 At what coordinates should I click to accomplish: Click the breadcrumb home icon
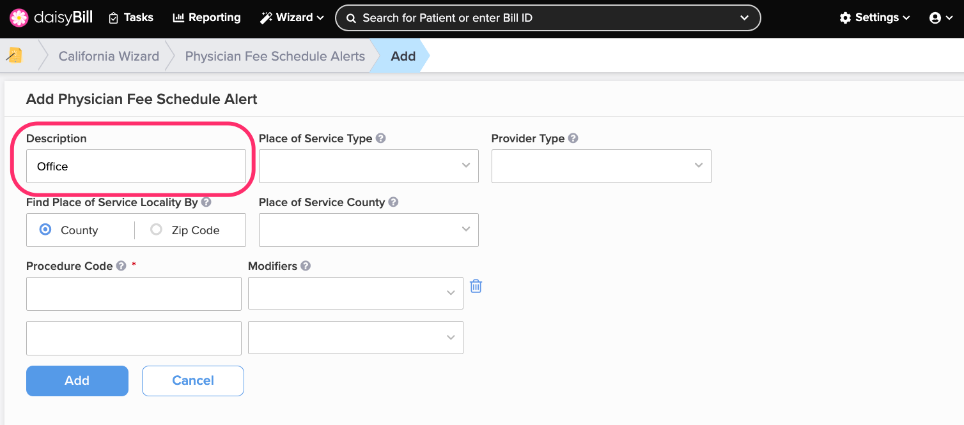pyautogui.click(x=15, y=56)
